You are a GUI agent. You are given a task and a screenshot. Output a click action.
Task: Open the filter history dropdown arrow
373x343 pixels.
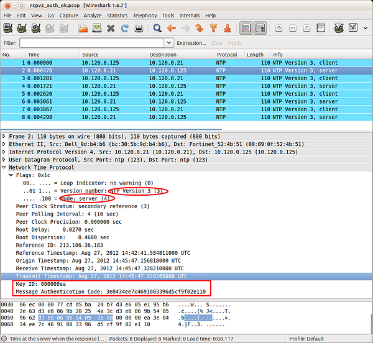click(x=169, y=43)
